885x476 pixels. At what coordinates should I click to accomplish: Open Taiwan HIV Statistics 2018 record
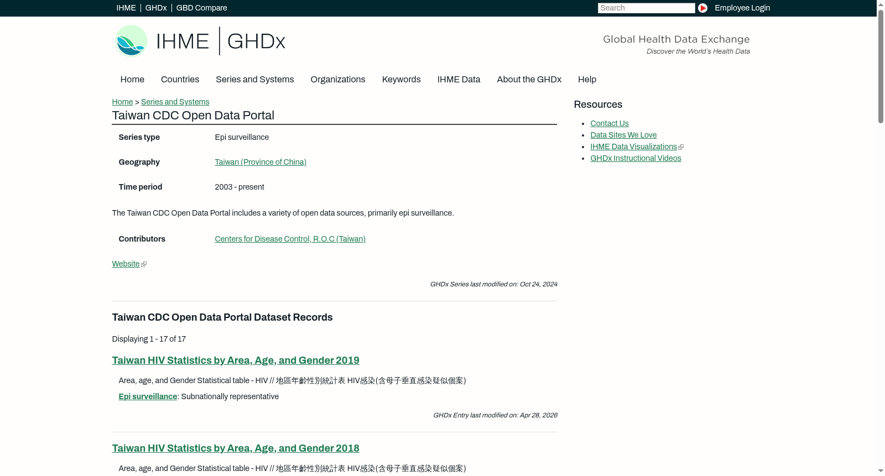pos(236,448)
